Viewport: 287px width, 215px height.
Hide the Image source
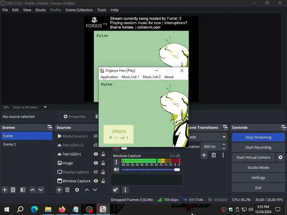[x=96, y=163]
